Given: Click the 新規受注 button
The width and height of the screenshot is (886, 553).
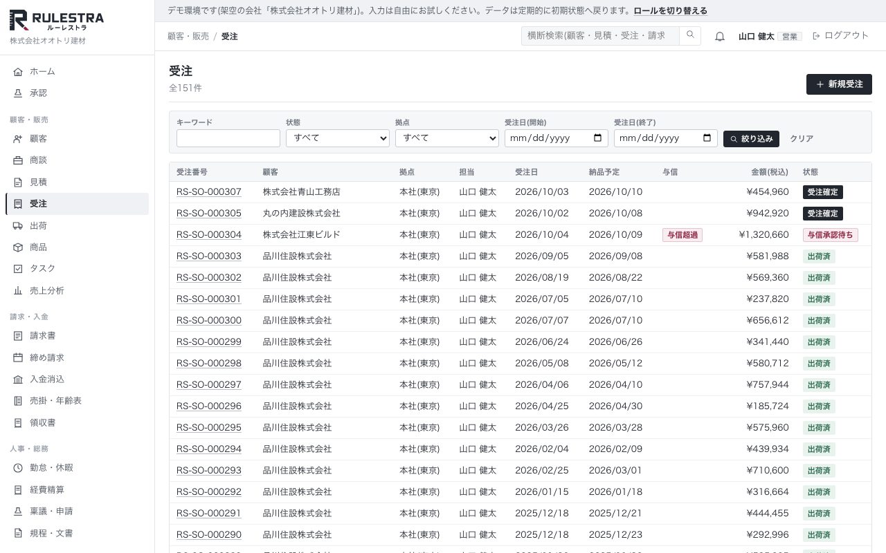Looking at the screenshot, I should coord(839,84).
